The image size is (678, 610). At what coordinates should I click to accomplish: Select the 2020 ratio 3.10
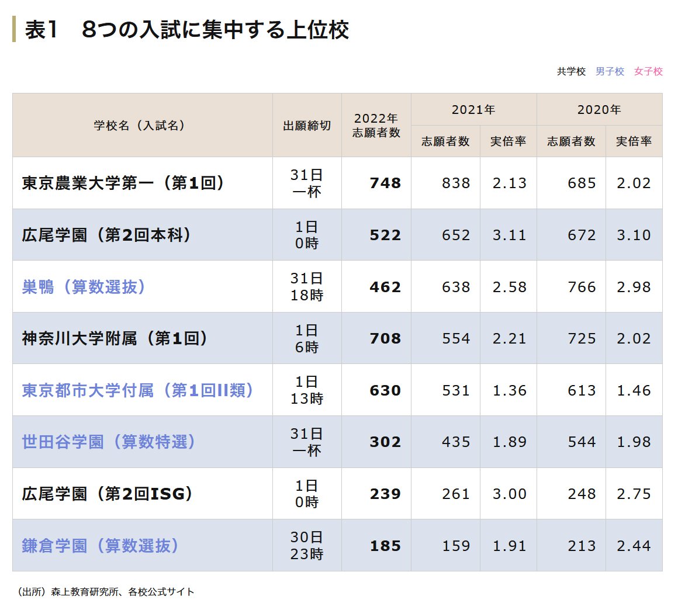click(634, 235)
